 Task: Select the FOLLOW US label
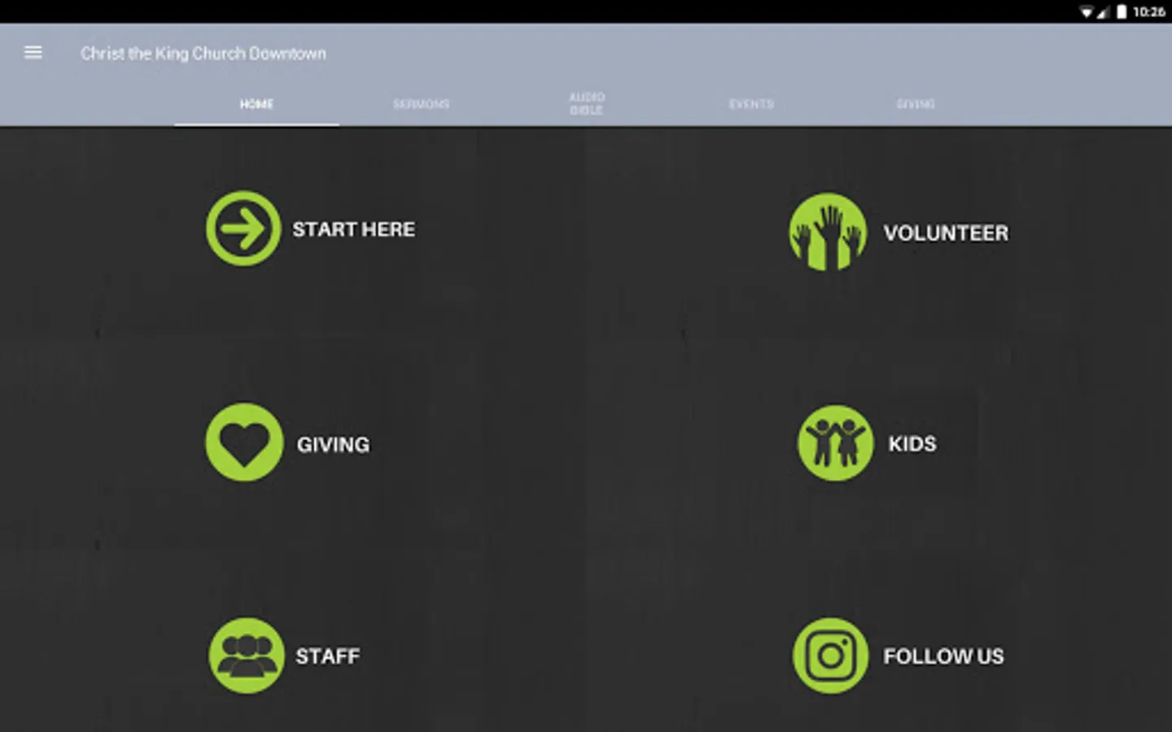pos(943,656)
